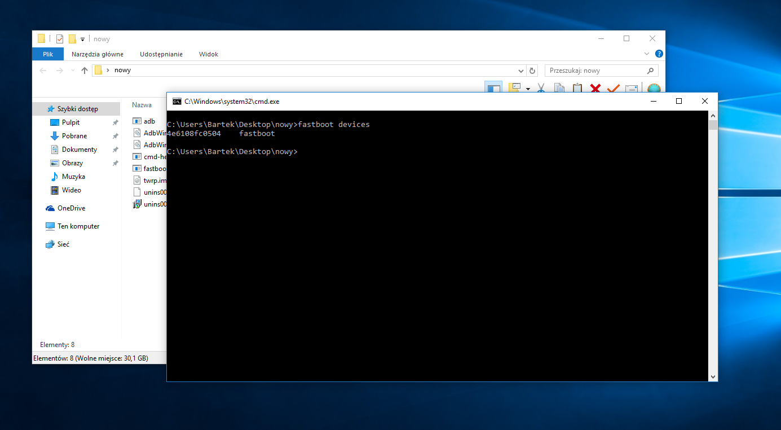Open the cmd.exe title bar system icon
The width and height of the screenshot is (781, 430).
(177, 102)
